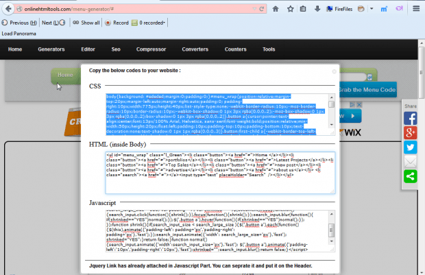Click the ad info triangle icon
This screenshot has height=275, width=425.
352,105
